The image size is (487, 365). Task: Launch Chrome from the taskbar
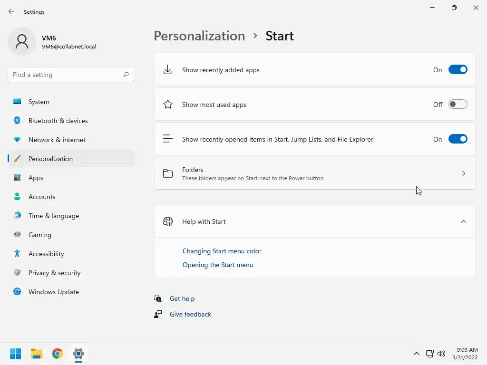click(x=58, y=354)
